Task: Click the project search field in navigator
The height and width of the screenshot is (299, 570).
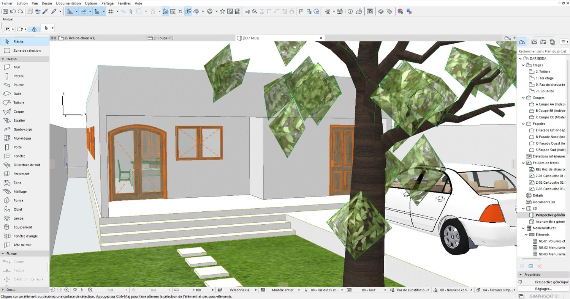Action: (543, 51)
